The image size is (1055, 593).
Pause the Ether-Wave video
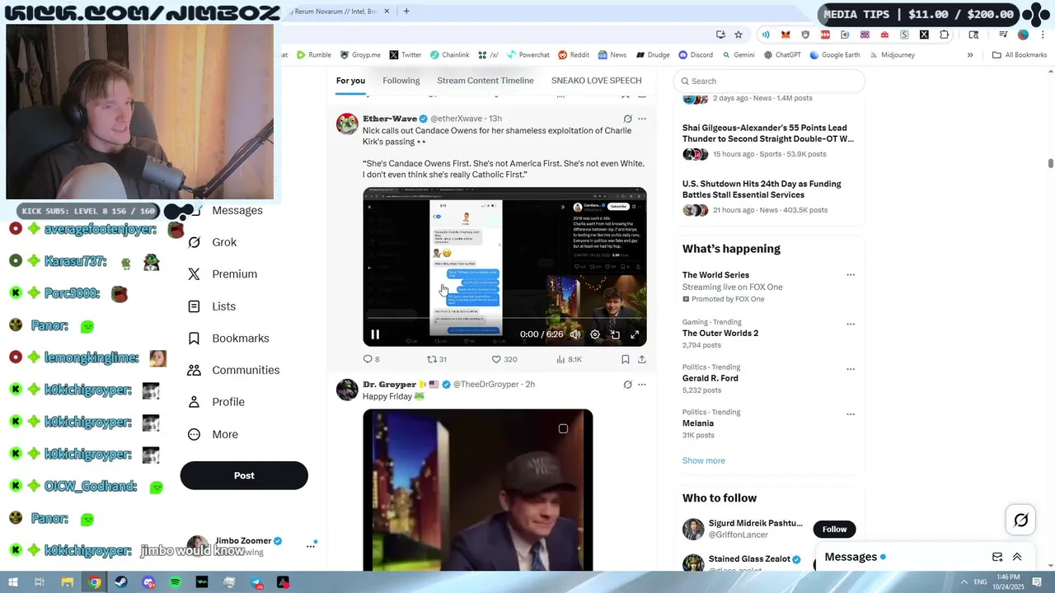click(375, 334)
